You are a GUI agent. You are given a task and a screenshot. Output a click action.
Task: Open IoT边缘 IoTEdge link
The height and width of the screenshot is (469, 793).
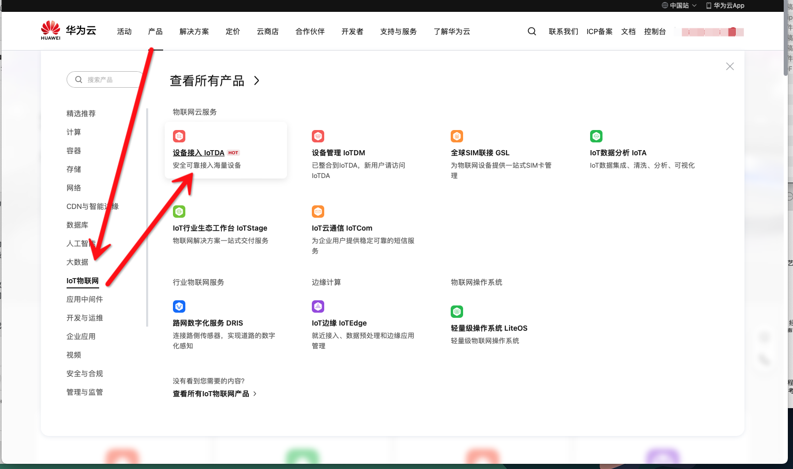[339, 323]
